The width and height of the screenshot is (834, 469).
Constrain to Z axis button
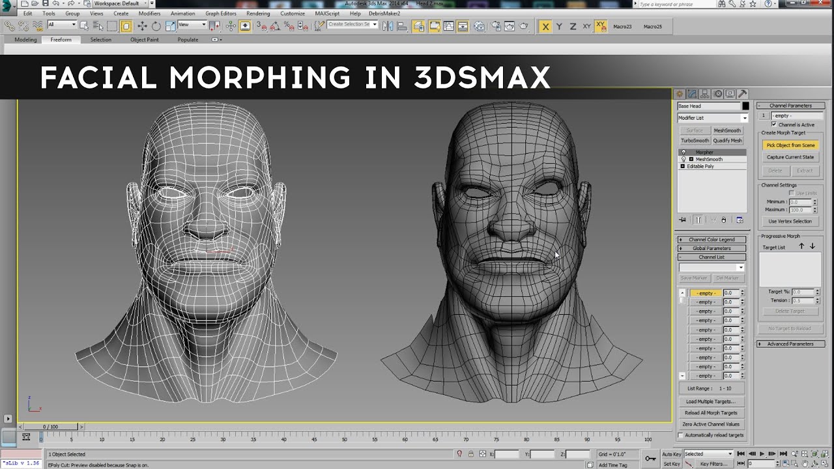pos(573,27)
